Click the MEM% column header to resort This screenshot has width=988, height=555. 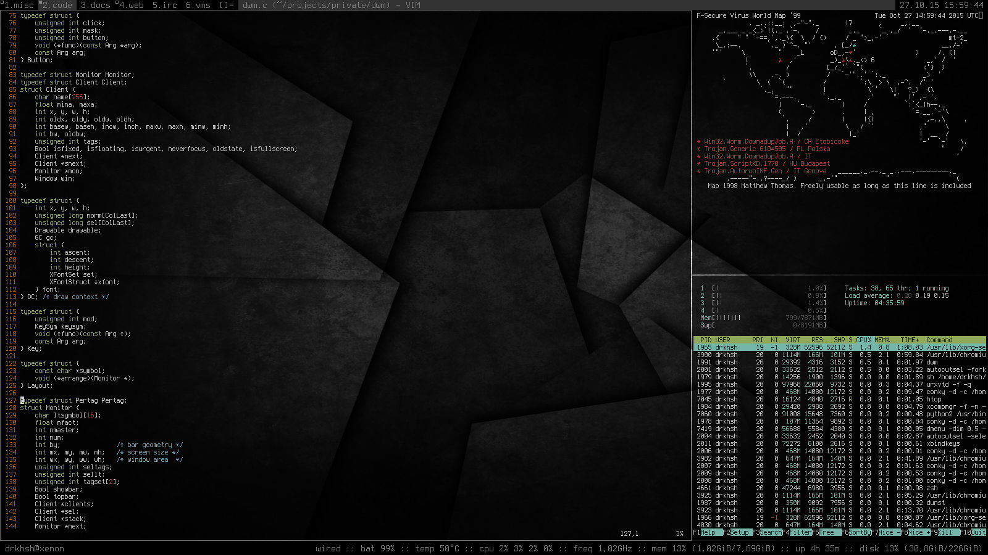(x=882, y=340)
